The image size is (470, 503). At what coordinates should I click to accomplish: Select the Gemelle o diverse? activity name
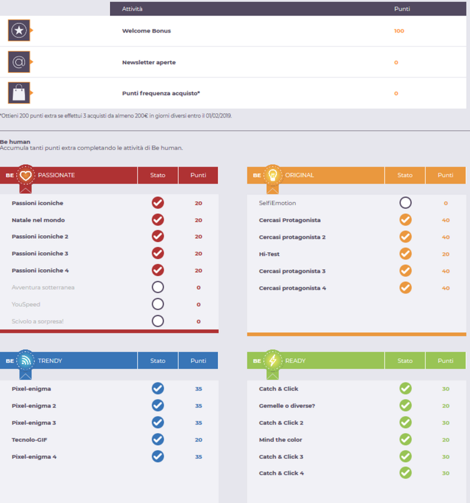pos(287,406)
